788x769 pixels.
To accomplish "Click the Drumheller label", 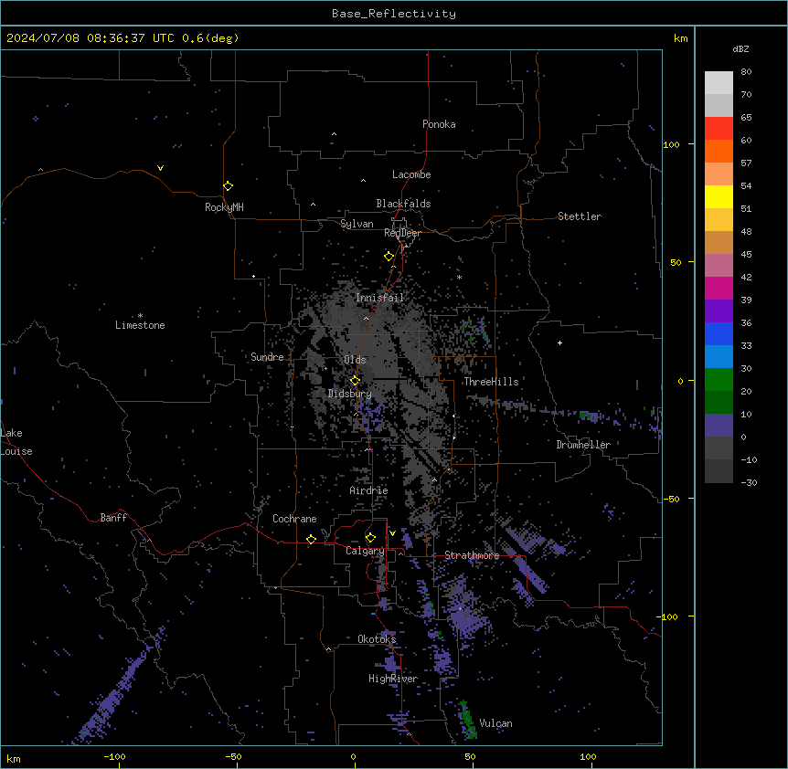I will (583, 445).
